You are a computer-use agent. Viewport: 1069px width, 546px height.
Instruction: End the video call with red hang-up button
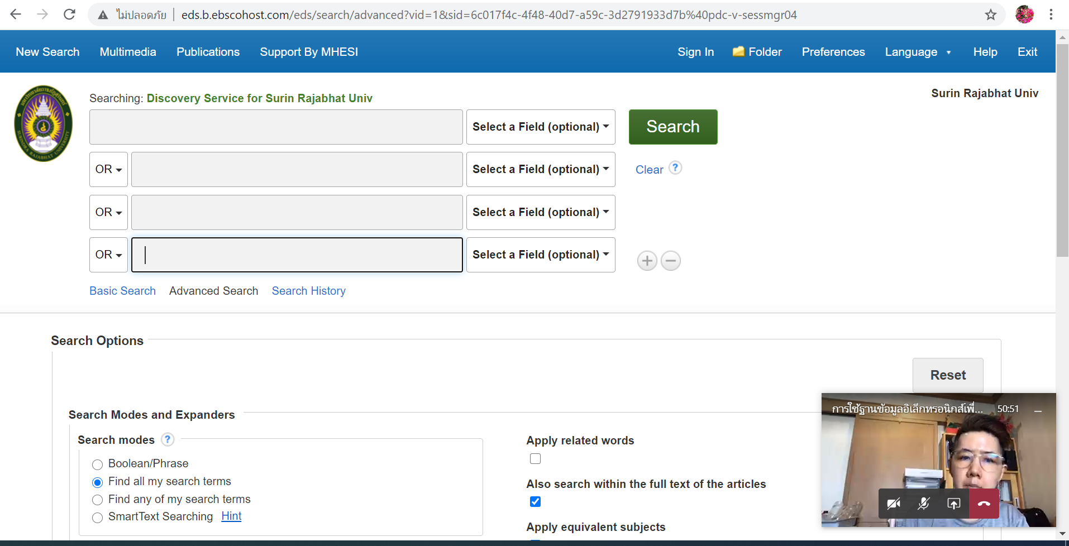point(984,504)
